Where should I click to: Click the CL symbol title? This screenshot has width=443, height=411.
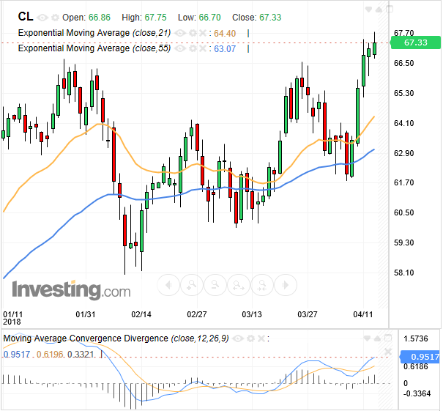coord(26,17)
